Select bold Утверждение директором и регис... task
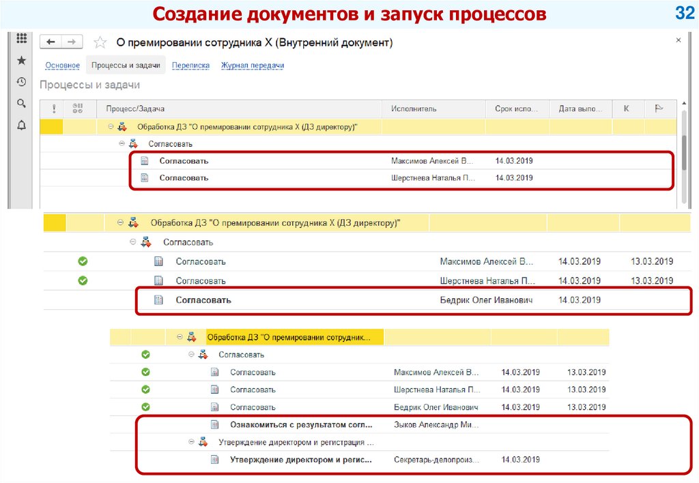The height and width of the screenshot is (483, 699). [301, 459]
